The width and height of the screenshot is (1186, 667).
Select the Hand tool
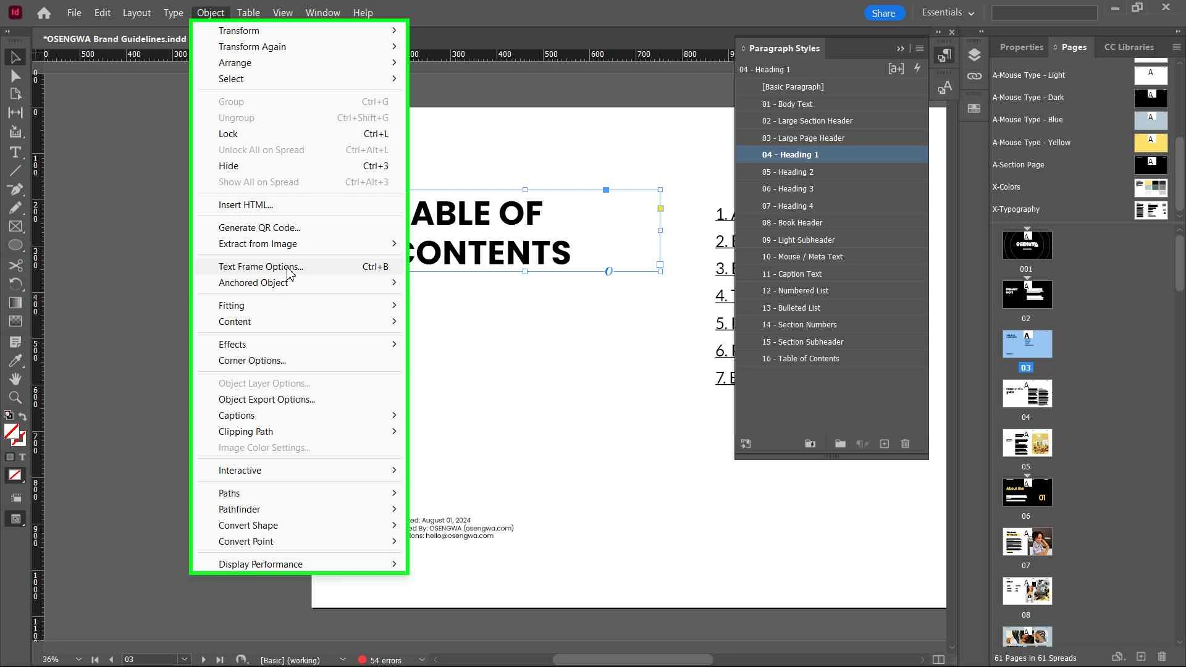tap(15, 379)
